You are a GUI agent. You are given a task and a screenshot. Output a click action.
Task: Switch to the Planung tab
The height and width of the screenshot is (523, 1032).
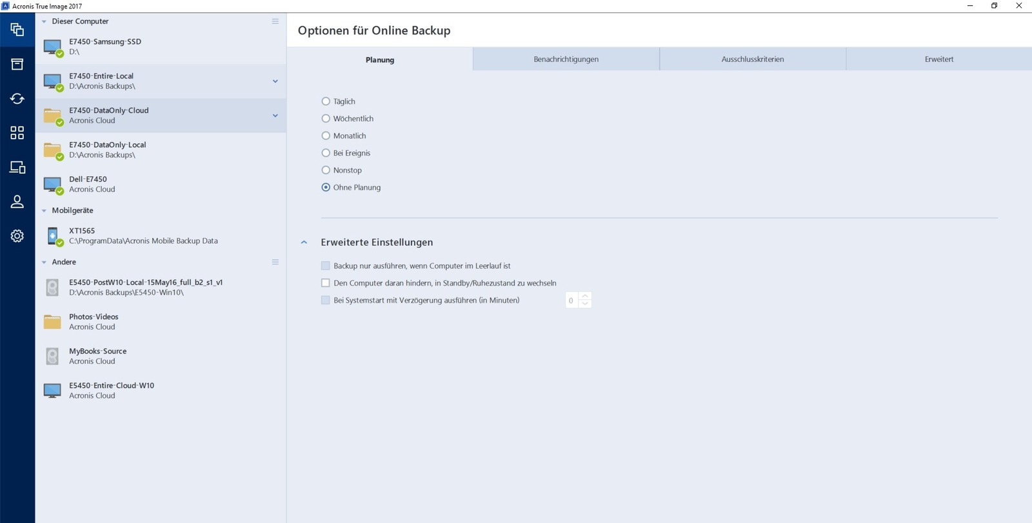[x=380, y=59]
